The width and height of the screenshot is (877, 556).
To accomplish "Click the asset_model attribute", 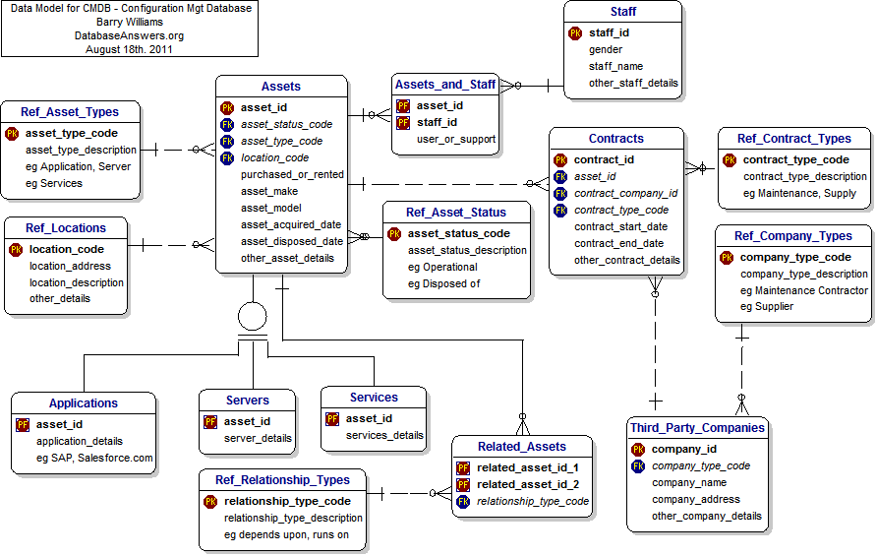I will tap(271, 209).
